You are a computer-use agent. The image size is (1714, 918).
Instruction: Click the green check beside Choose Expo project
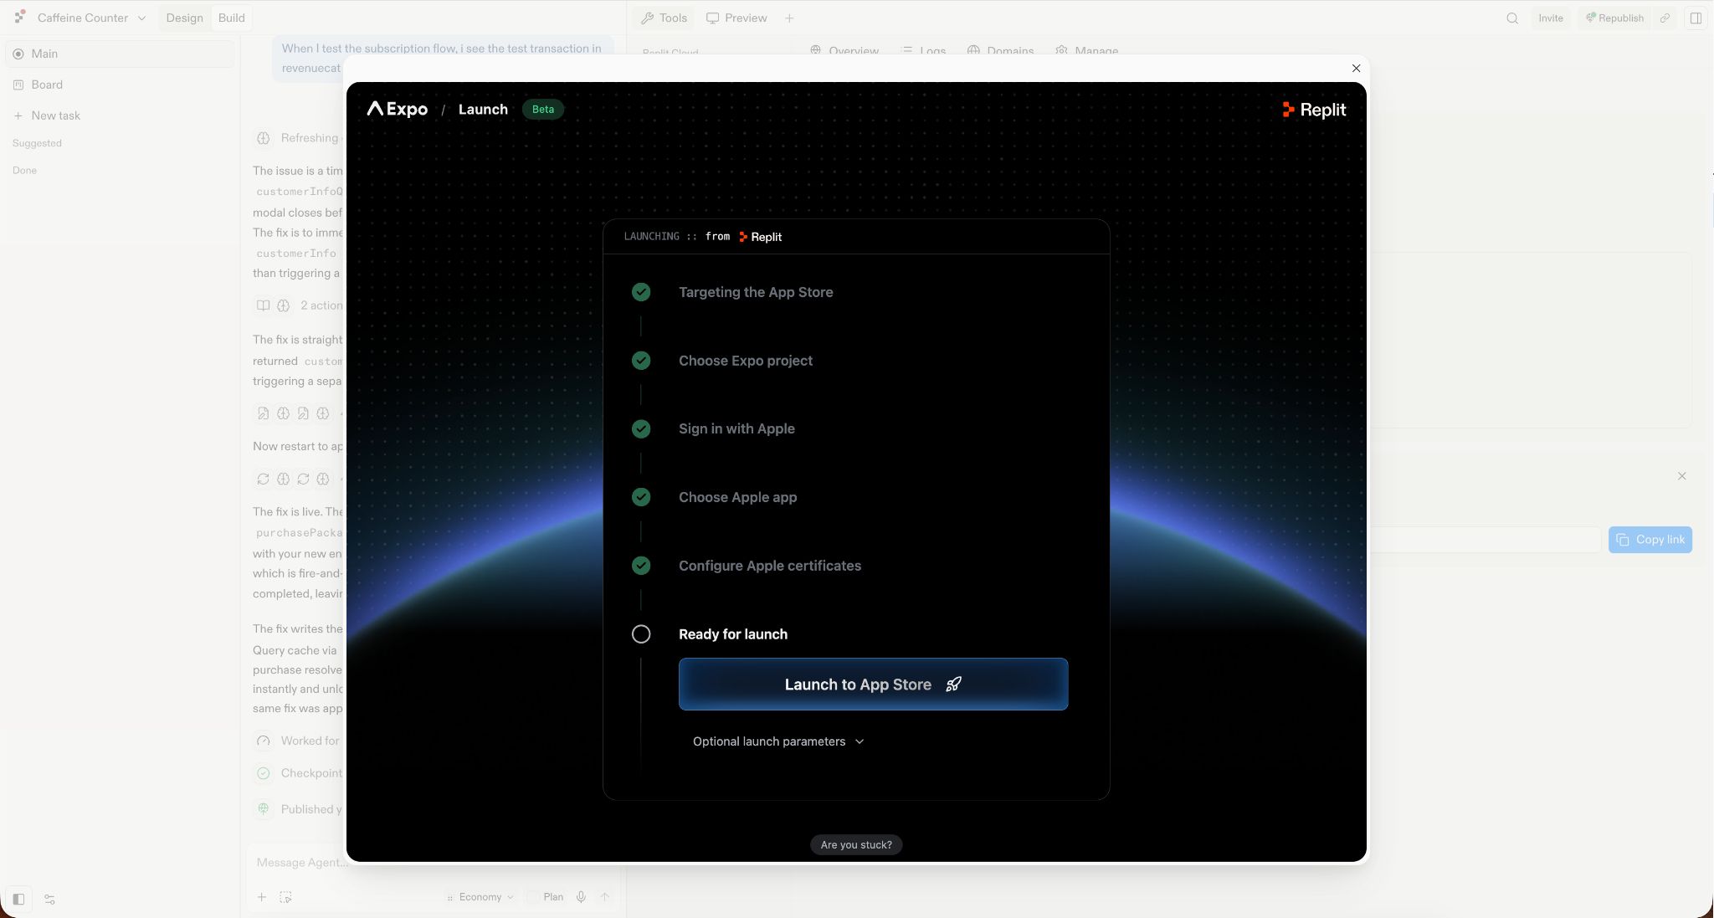[x=641, y=361]
